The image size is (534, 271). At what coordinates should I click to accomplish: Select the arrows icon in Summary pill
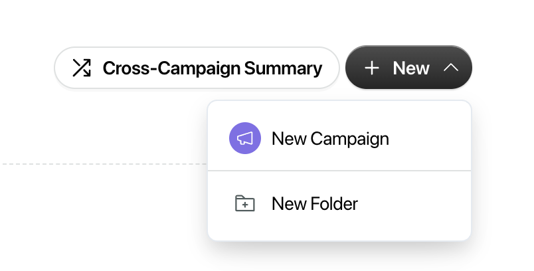82,68
